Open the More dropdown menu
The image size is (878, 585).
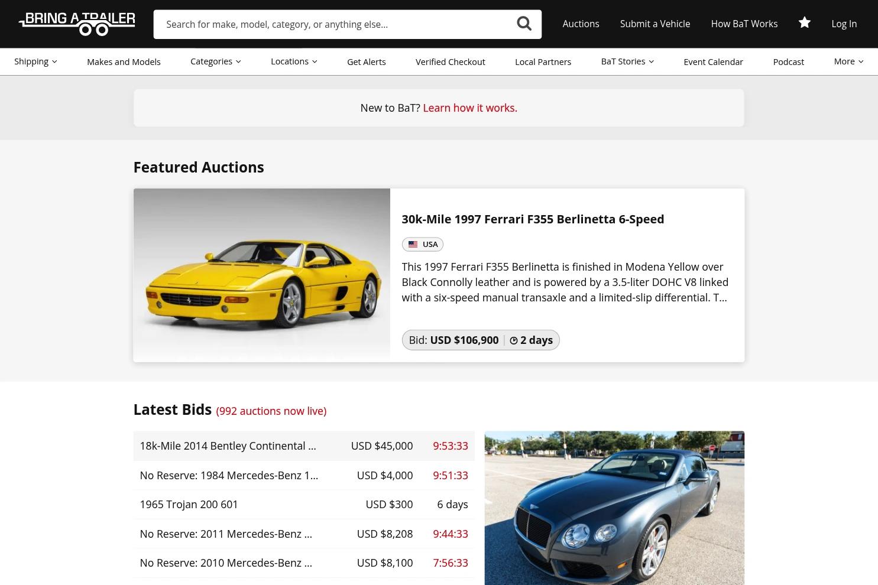(848, 61)
